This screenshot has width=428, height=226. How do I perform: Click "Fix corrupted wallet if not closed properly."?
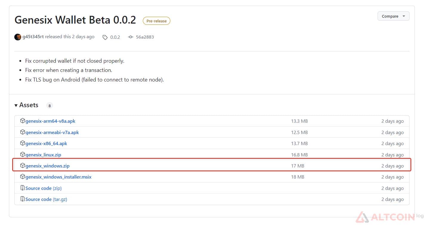click(75, 61)
